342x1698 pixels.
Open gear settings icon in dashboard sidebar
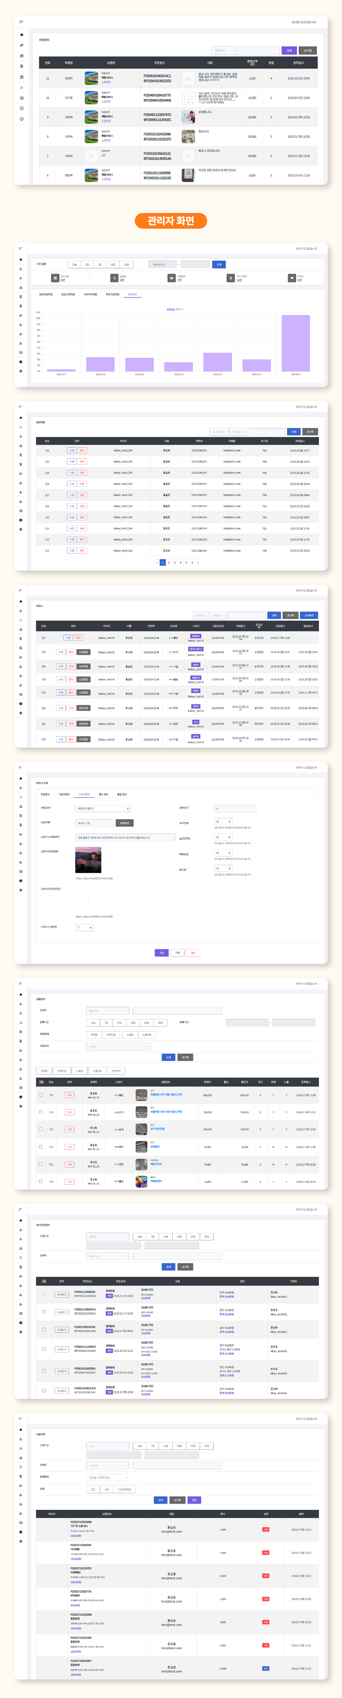pyautogui.click(x=21, y=371)
